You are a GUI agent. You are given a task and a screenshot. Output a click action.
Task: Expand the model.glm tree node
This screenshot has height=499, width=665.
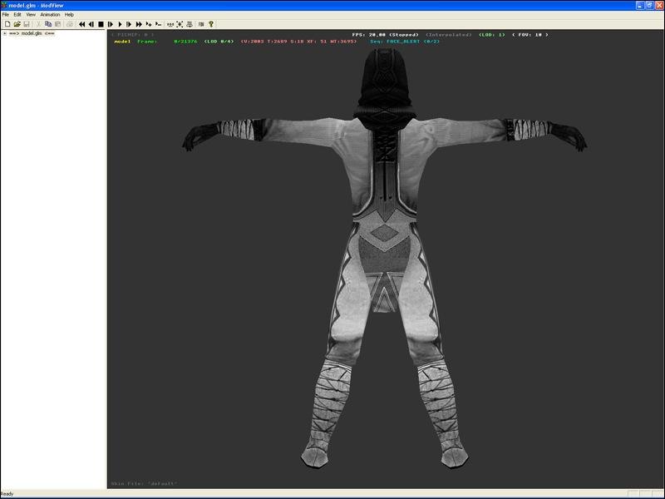point(4,33)
